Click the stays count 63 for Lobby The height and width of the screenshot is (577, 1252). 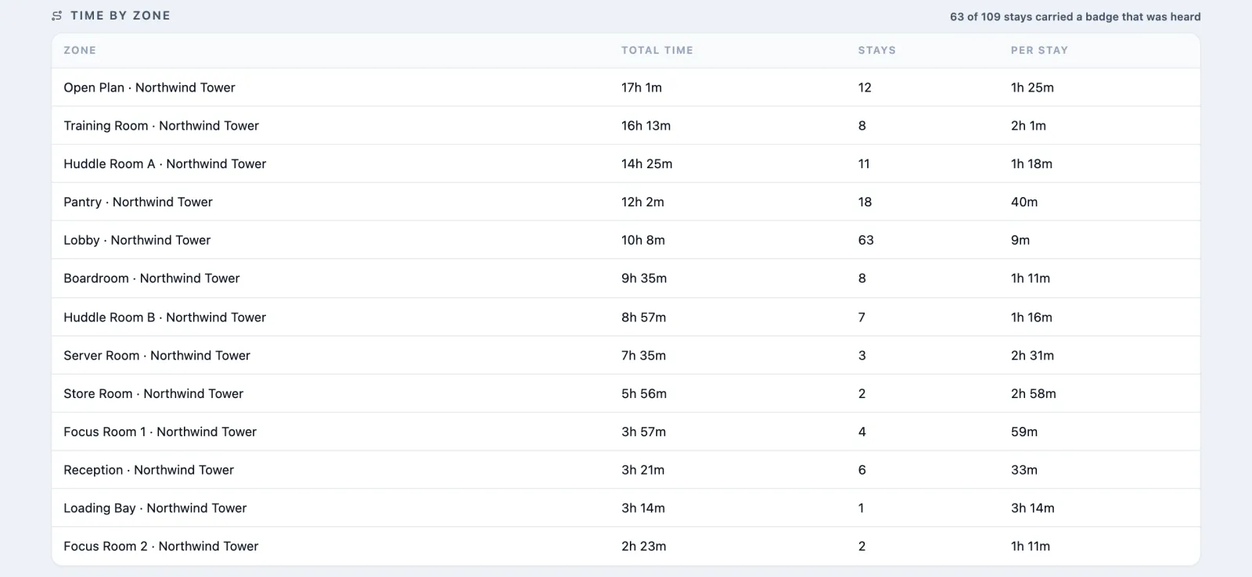pos(866,240)
